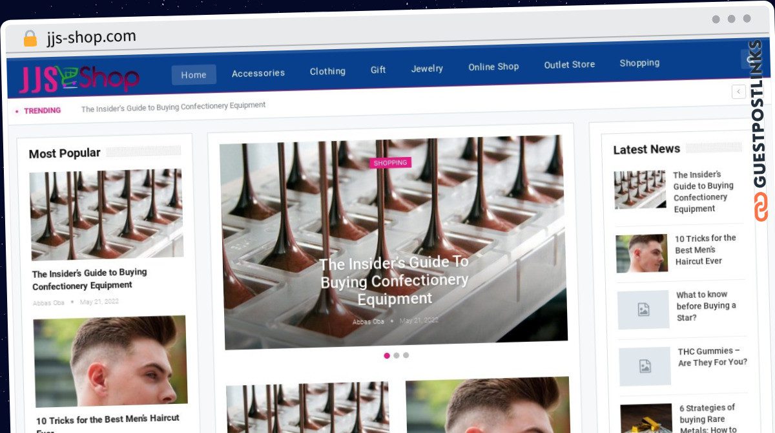Screen dimensions: 775x433
Task: Open the trending Confectionery Equipment headline
Action: pyautogui.click(x=173, y=106)
